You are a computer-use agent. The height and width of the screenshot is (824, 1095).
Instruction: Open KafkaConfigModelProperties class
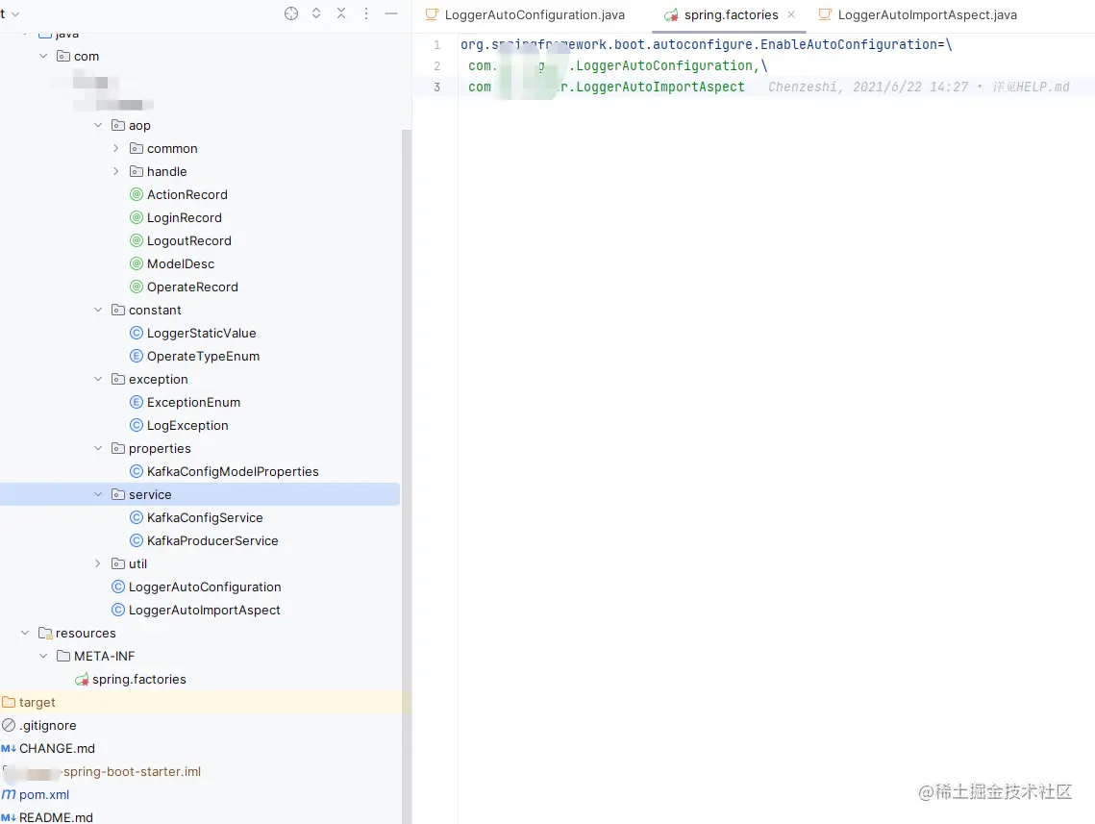pyautogui.click(x=233, y=471)
